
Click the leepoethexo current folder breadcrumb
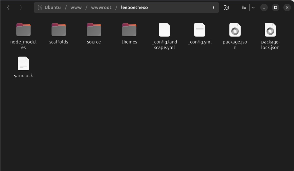134,8
